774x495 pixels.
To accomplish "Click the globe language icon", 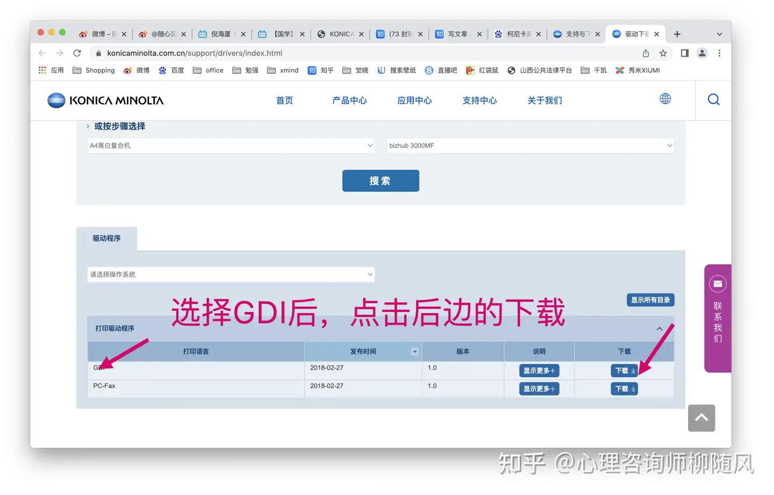I will (665, 99).
